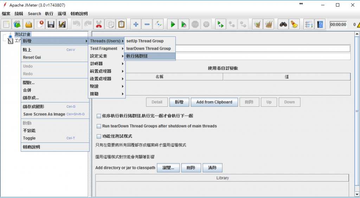
Task: Select Toggle entry in context menu
Action: coord(54,138)
